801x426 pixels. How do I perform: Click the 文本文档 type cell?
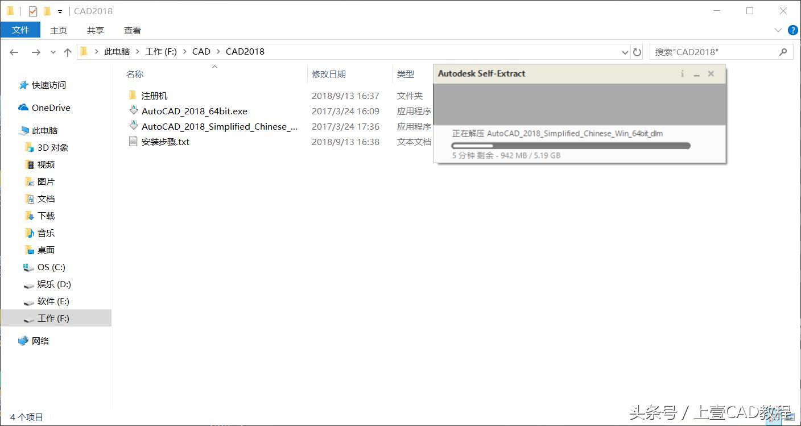click(414, 142)
